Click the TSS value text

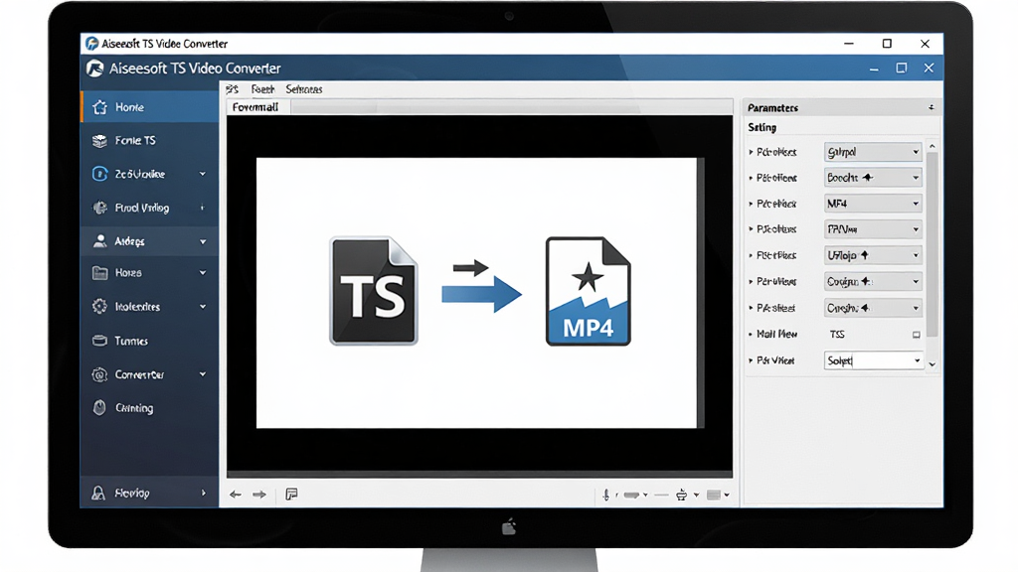837,335
